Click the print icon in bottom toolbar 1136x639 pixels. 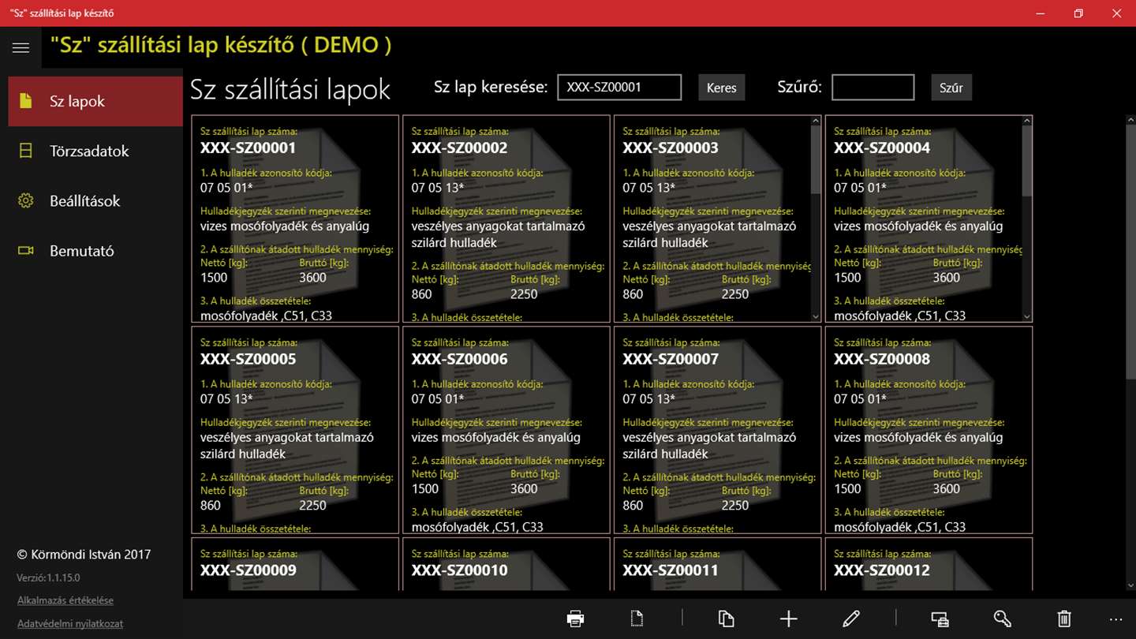coord(576,619)
